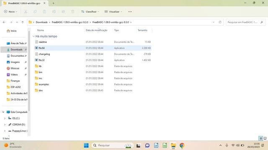268x150 pixels.
Task: Collapse the Este Computador tree node
Action: coord(3,112)
